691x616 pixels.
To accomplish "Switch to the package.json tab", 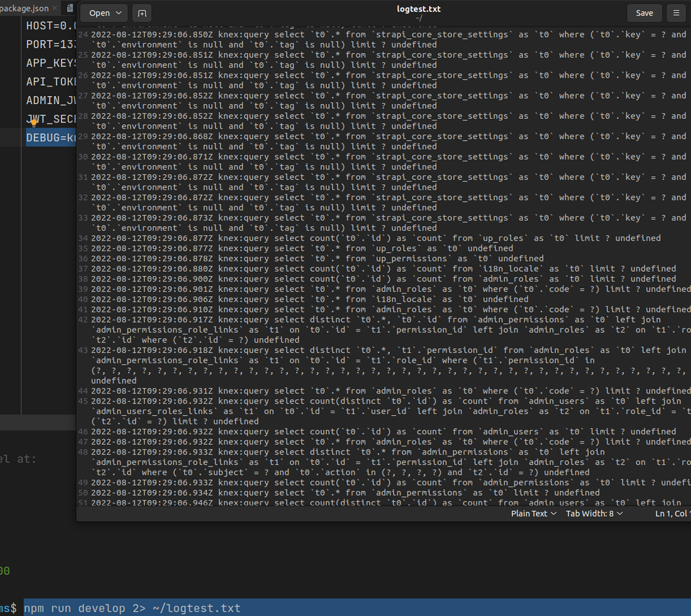I will pyautogui.click(x=25, y=8).
